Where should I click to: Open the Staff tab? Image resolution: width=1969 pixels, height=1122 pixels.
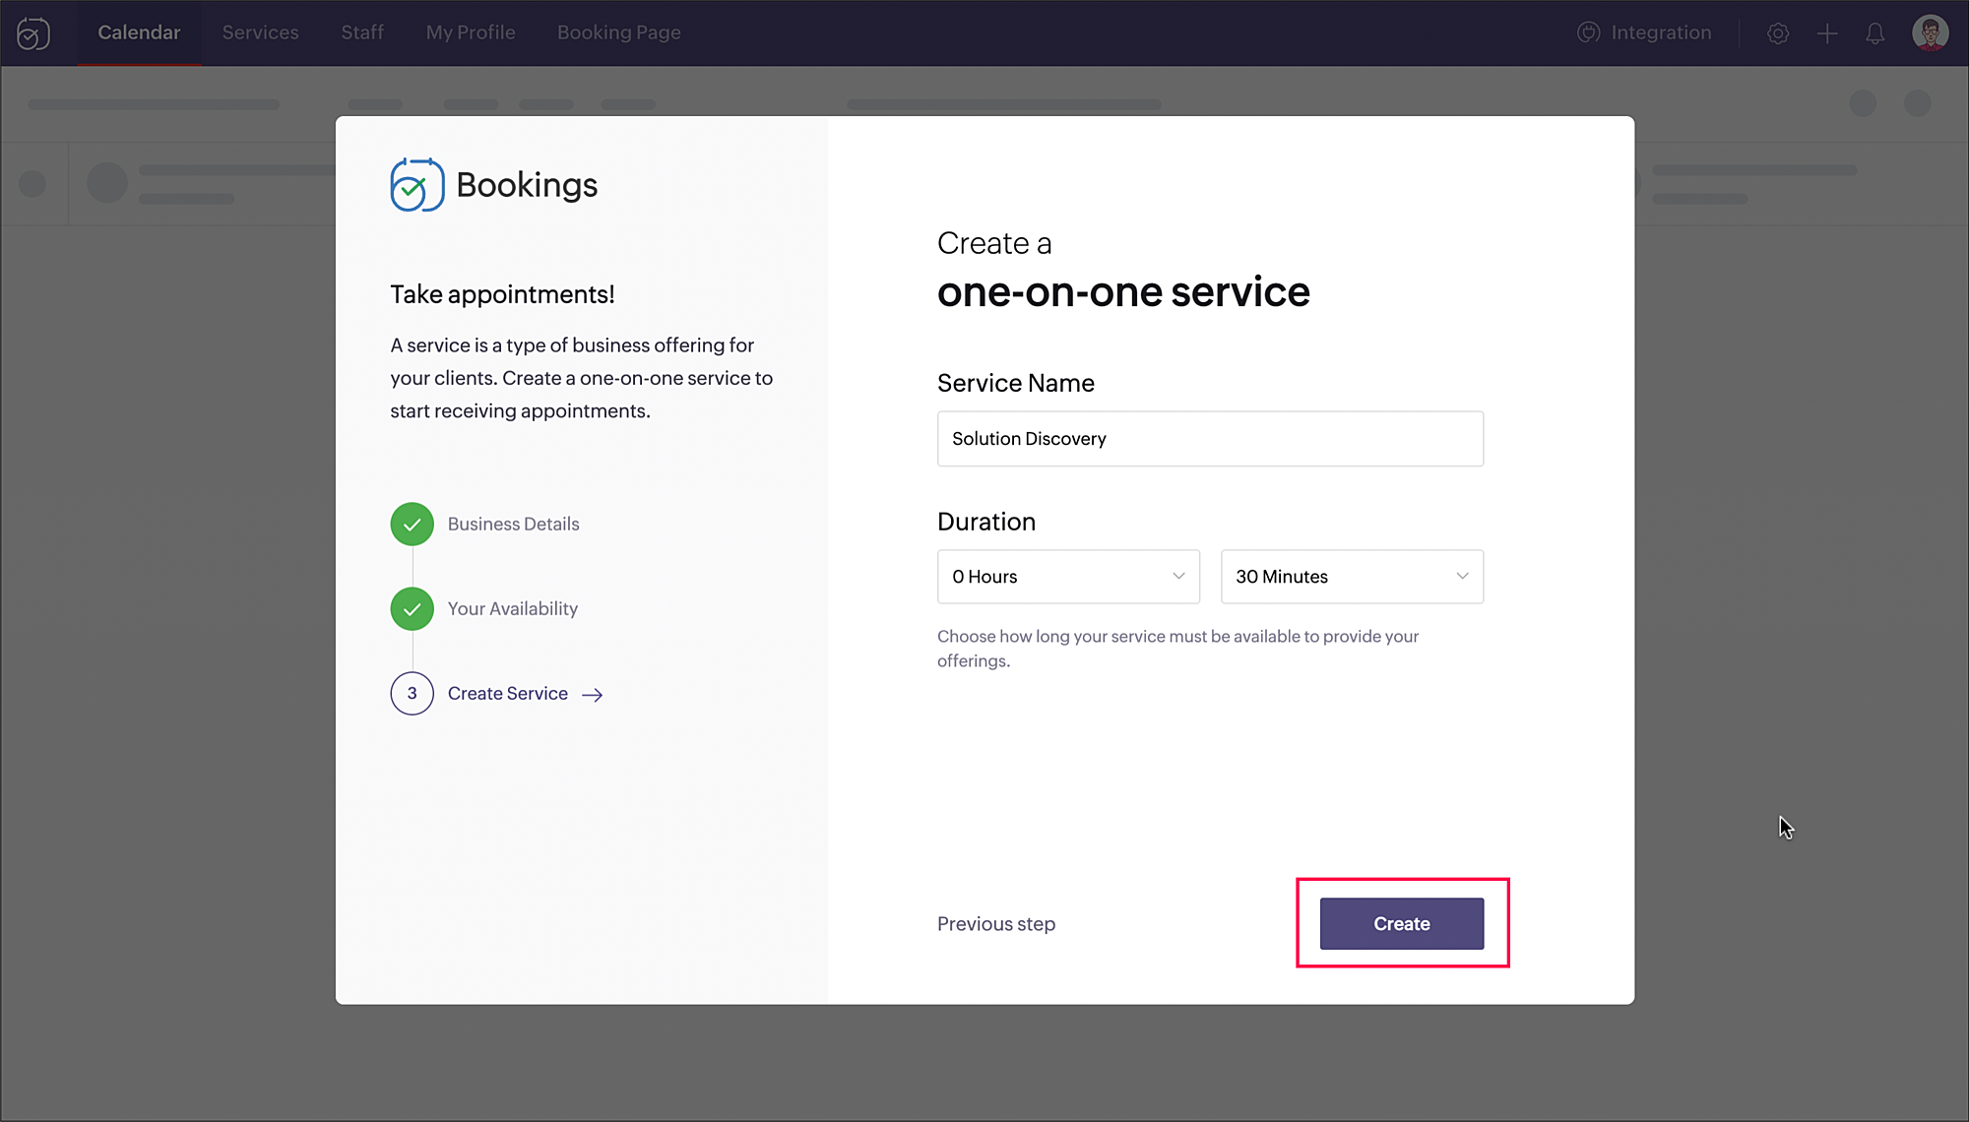[x=362, y=32]
